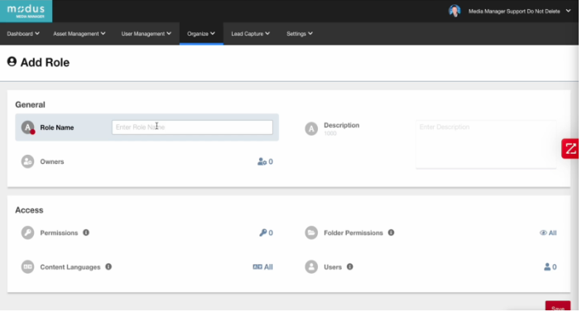Image resolution: width=582 pixels, height=312 pixels.
Task: Open the Lead Capture menu
Action: point(251,33)
